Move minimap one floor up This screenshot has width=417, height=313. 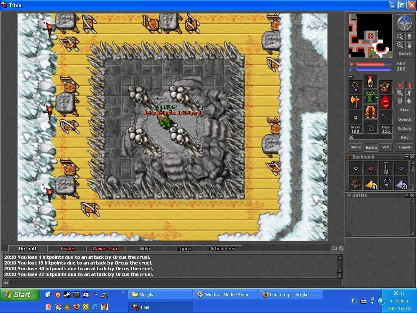pos(409,36)
